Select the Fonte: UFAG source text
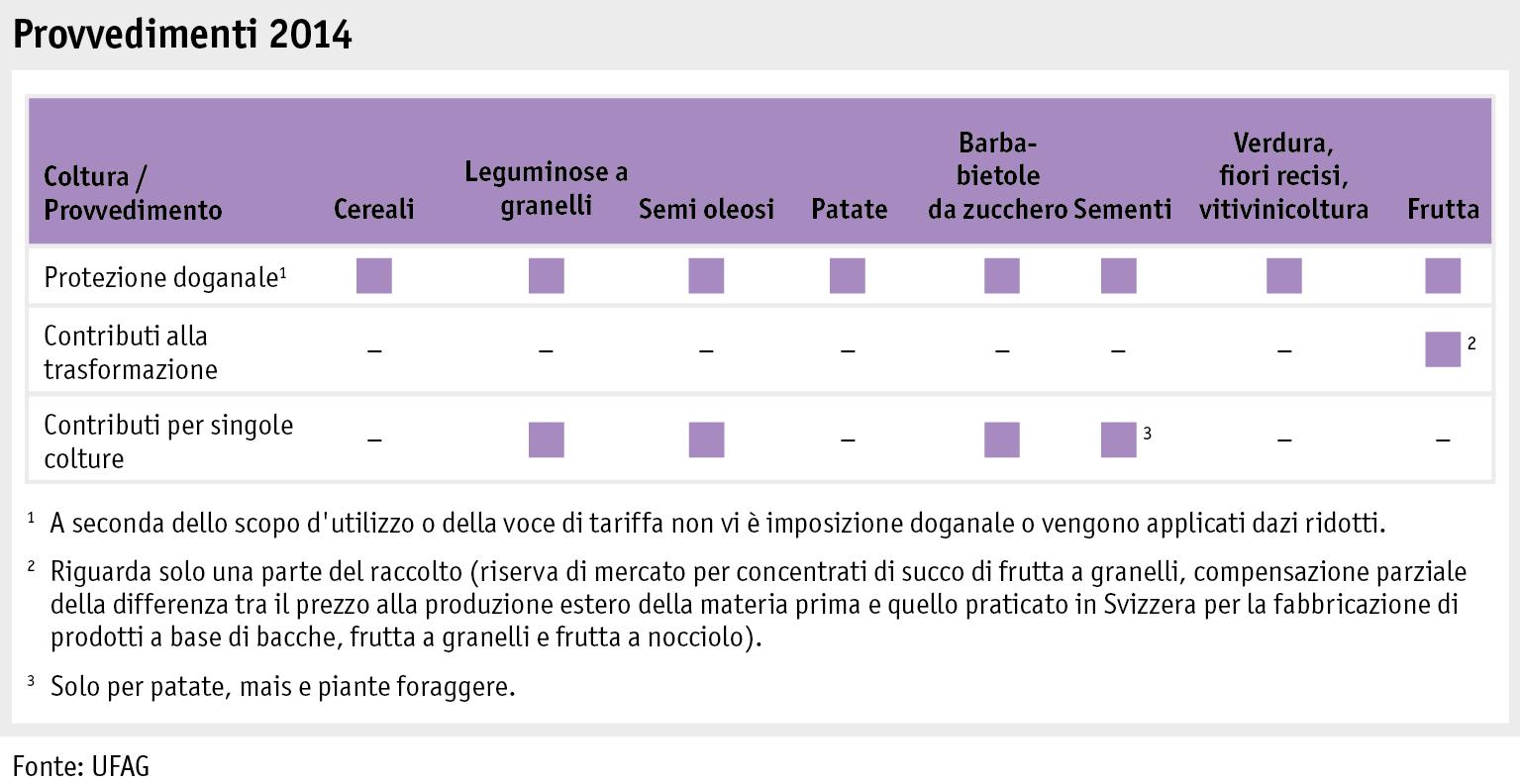 (81, 765)
